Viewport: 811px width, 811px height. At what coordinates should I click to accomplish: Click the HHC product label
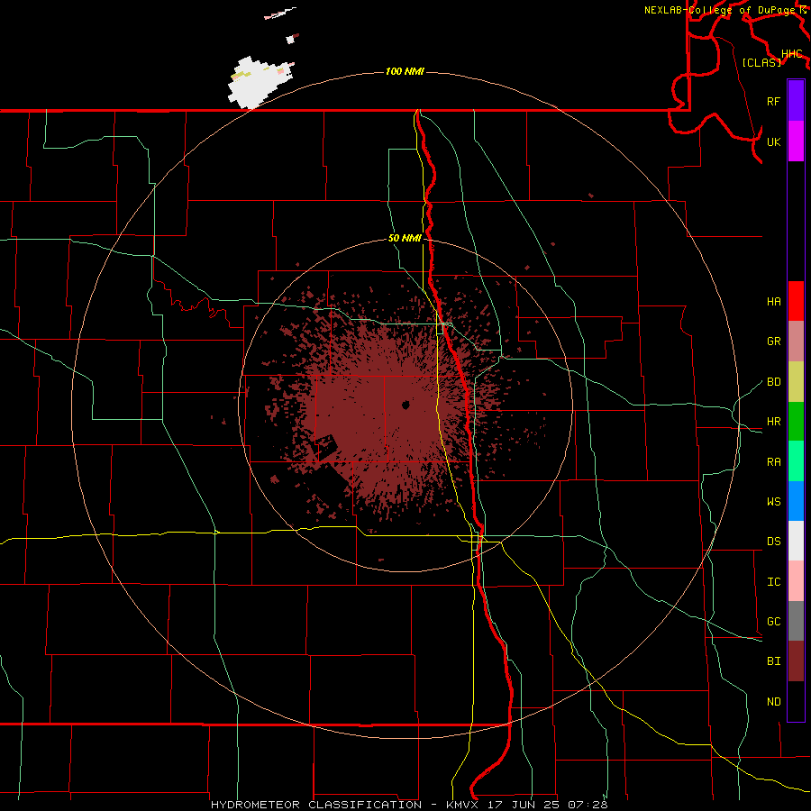[791, 54]
